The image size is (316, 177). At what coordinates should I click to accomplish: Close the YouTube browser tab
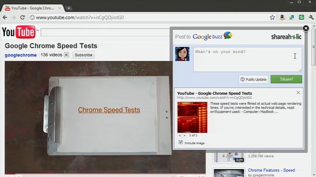[60, 8]
